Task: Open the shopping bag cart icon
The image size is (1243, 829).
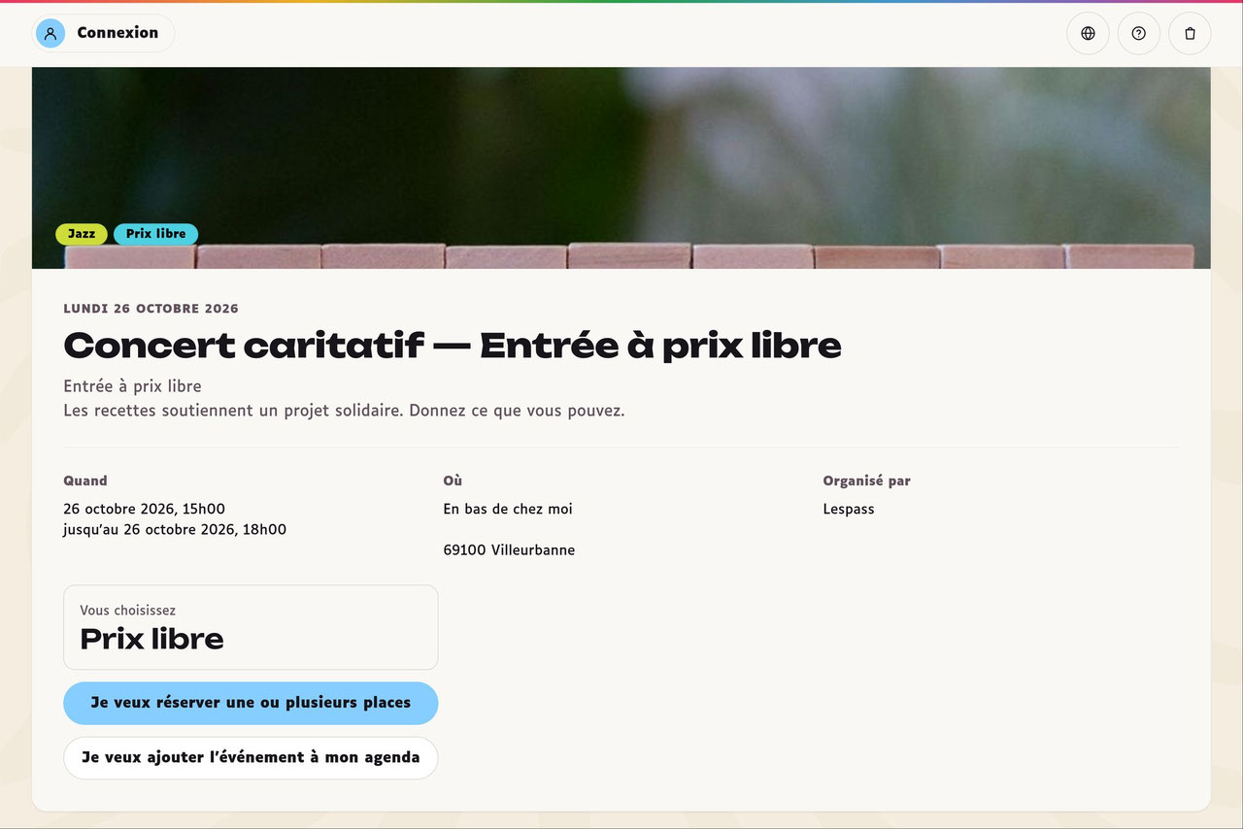Action: (x=1190, y=33)
